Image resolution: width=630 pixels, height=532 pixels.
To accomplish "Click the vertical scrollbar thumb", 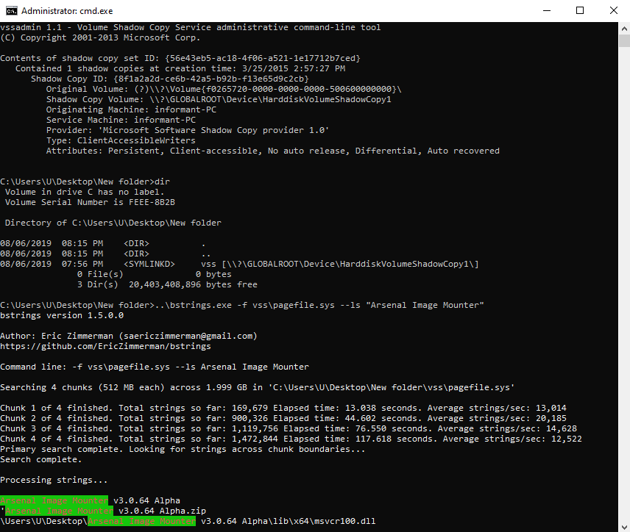I will [624, 41].
